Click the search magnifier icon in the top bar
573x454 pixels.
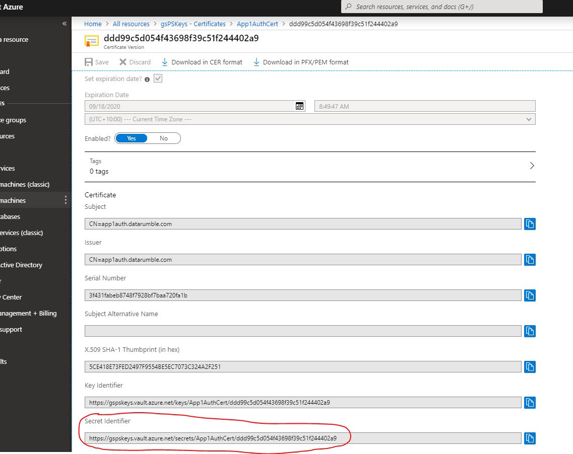pyautogui.click(x=349, y=7)
